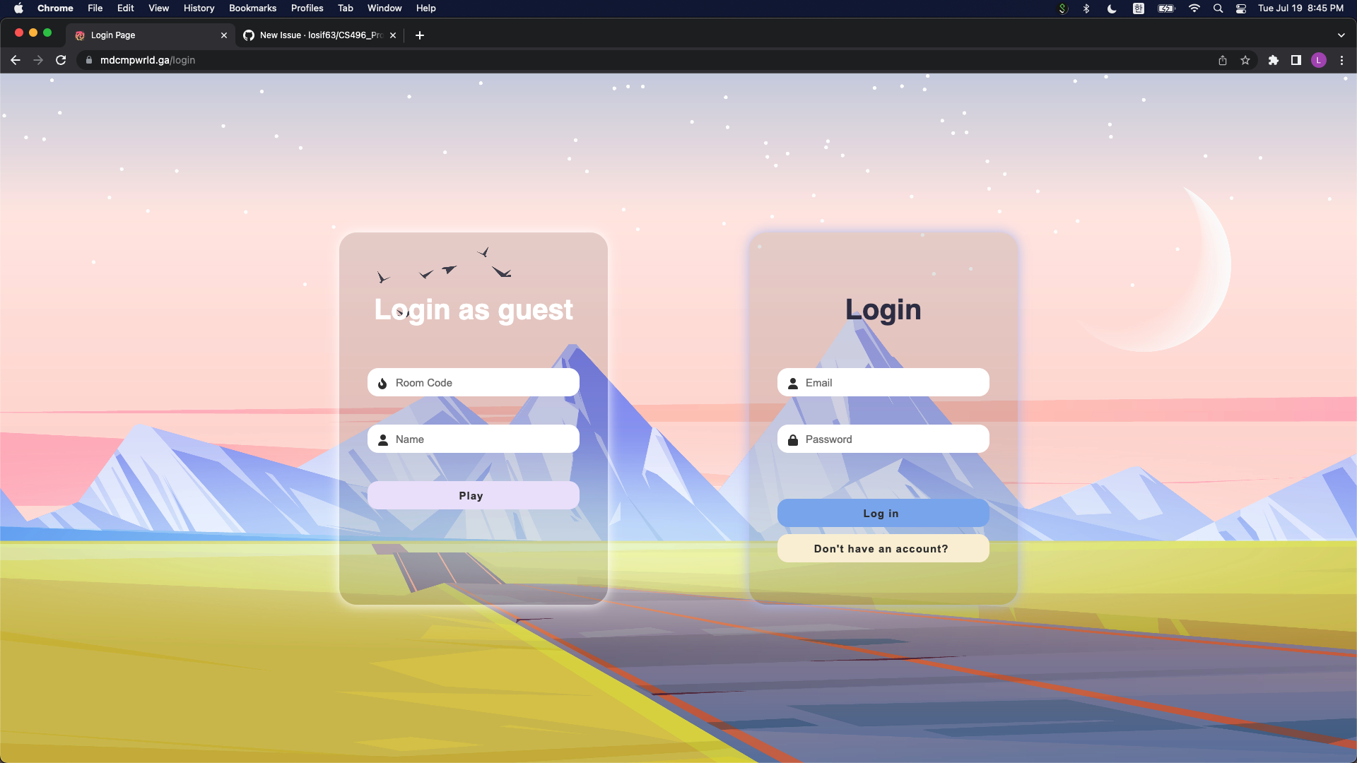This screenshot has width=1357, height=763.
Task: Reload the login page
Action: pos(61,60)
